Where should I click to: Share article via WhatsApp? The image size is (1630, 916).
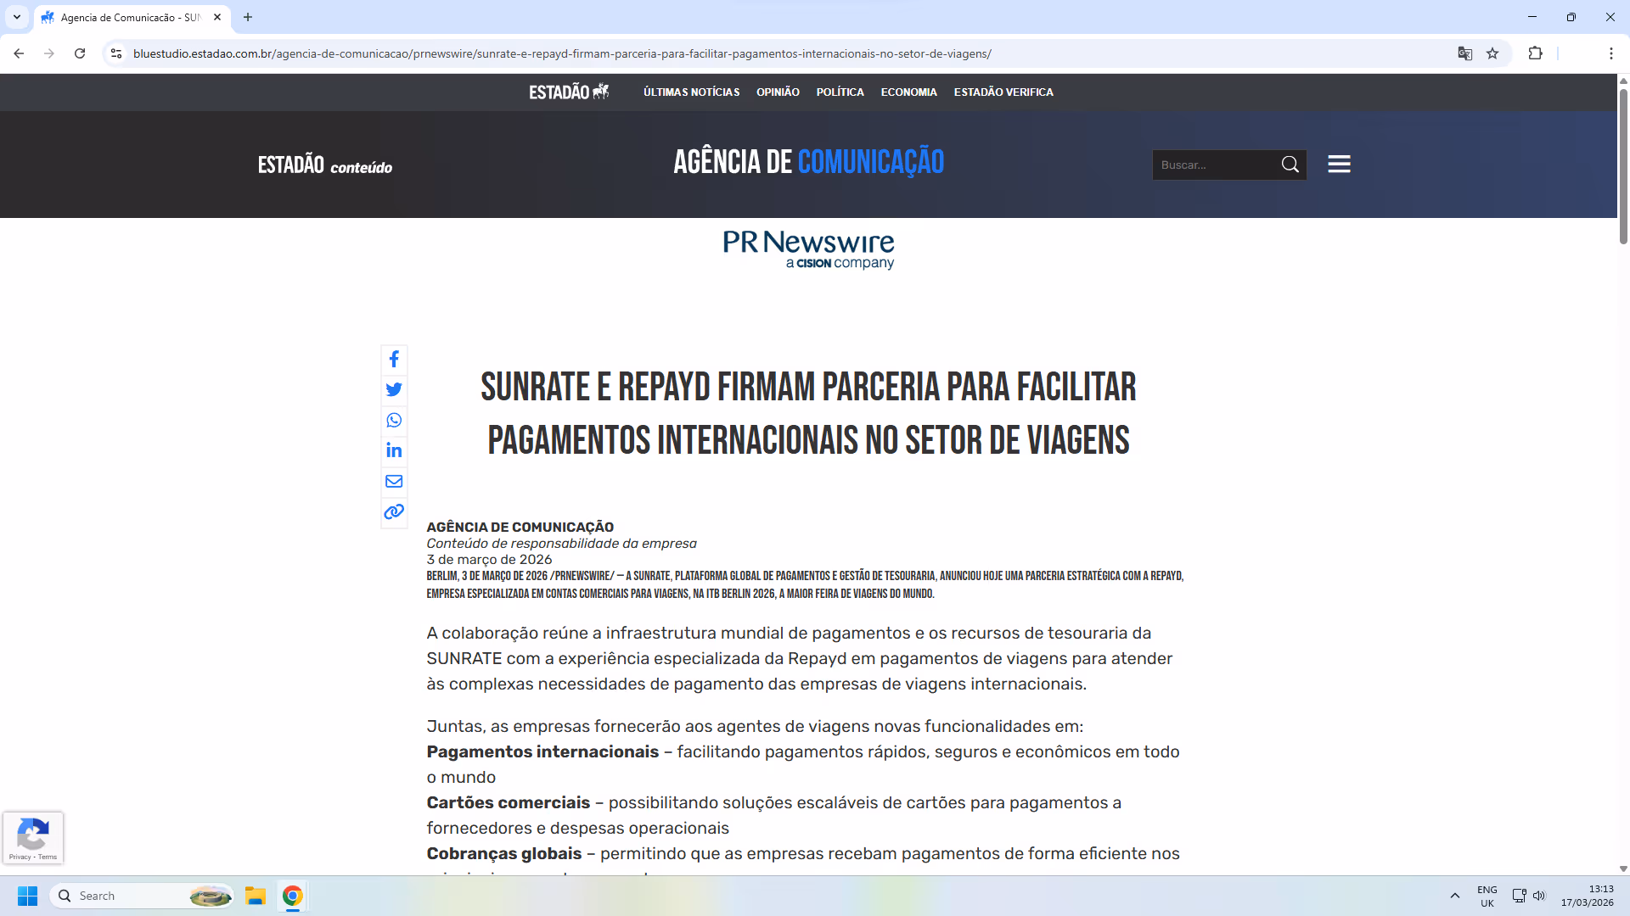(x=394, y=421)
